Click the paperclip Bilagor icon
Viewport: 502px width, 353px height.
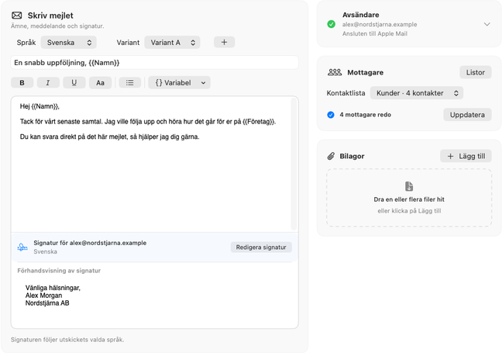331,156
